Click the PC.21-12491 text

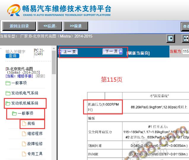[39, 52]
